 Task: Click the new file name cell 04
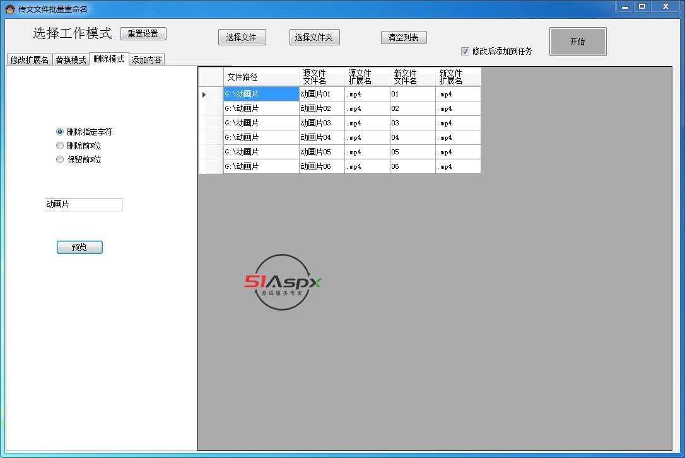413,137
